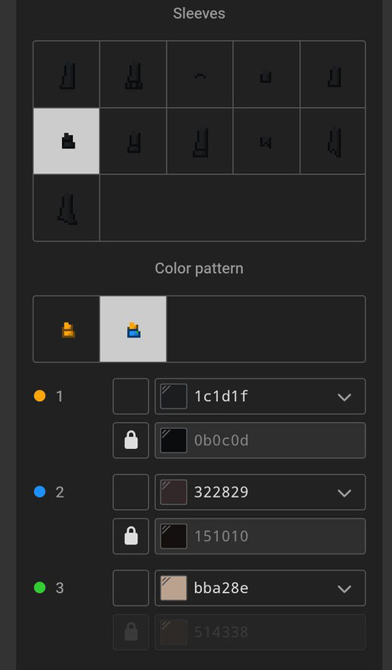Toggle the dimmed lock beside 514338
This screenshot has height=670, width=392.
point(131,631)
